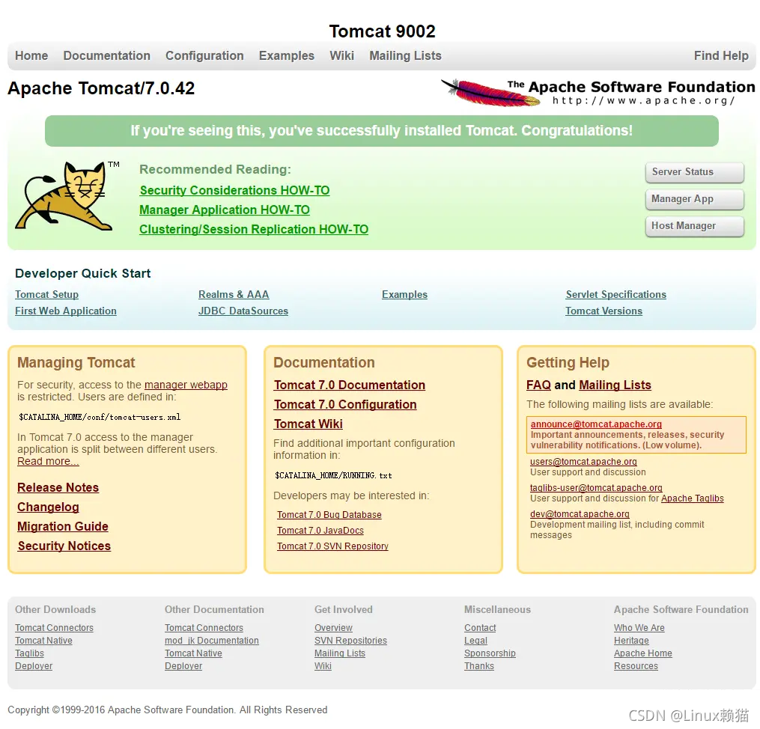Open Tomcat Connectors under Other Documentation
This screenshot has height=729, width=760.
[204, 628]
